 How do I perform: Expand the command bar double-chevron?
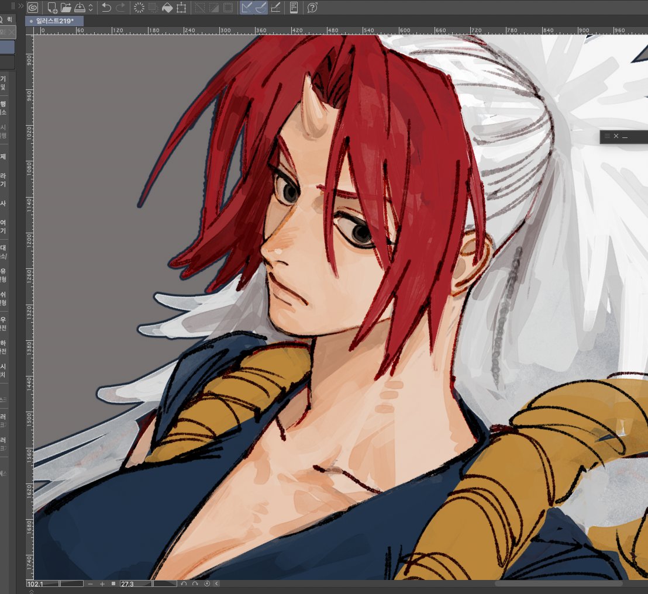(x=20, y=6)
